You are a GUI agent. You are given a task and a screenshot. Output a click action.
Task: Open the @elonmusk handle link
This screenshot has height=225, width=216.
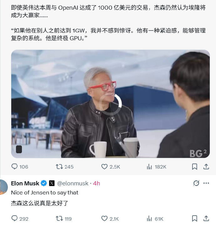point(73,183)
